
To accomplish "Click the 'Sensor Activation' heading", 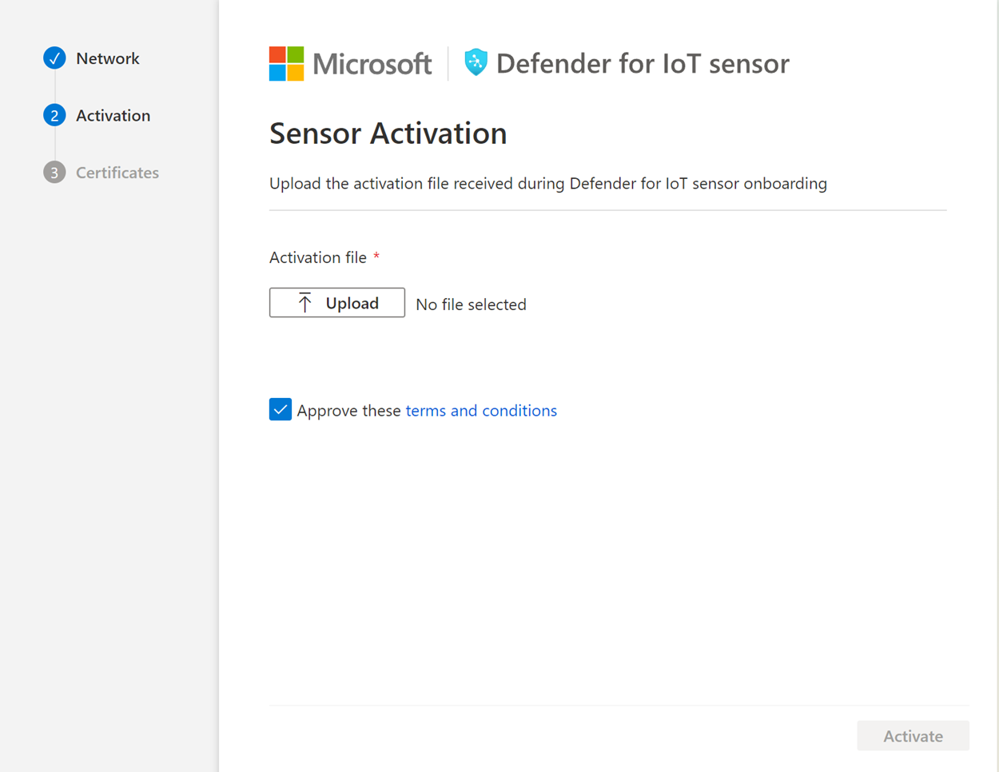I will 388,133.
